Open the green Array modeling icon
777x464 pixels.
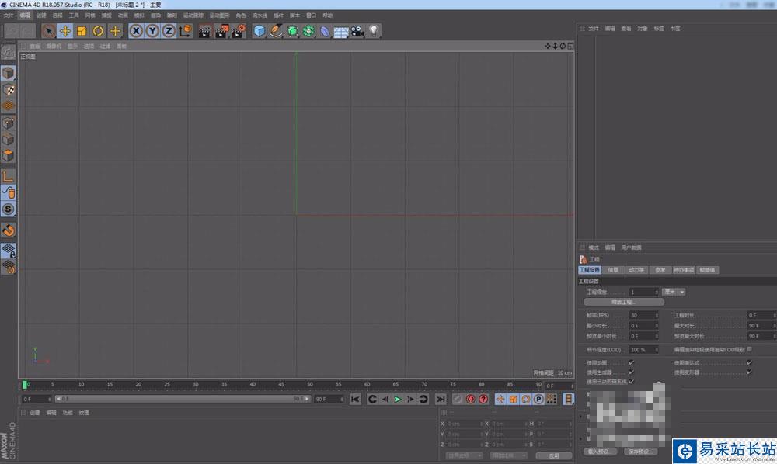(308, 31)
